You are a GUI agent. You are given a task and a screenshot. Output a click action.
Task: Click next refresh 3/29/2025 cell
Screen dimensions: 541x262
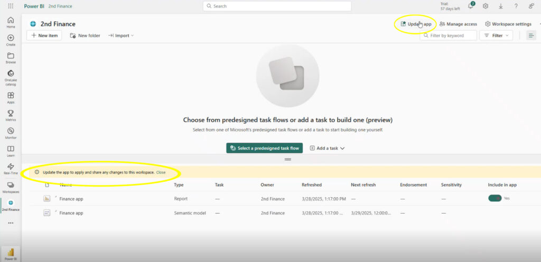(x=371, y=213)
